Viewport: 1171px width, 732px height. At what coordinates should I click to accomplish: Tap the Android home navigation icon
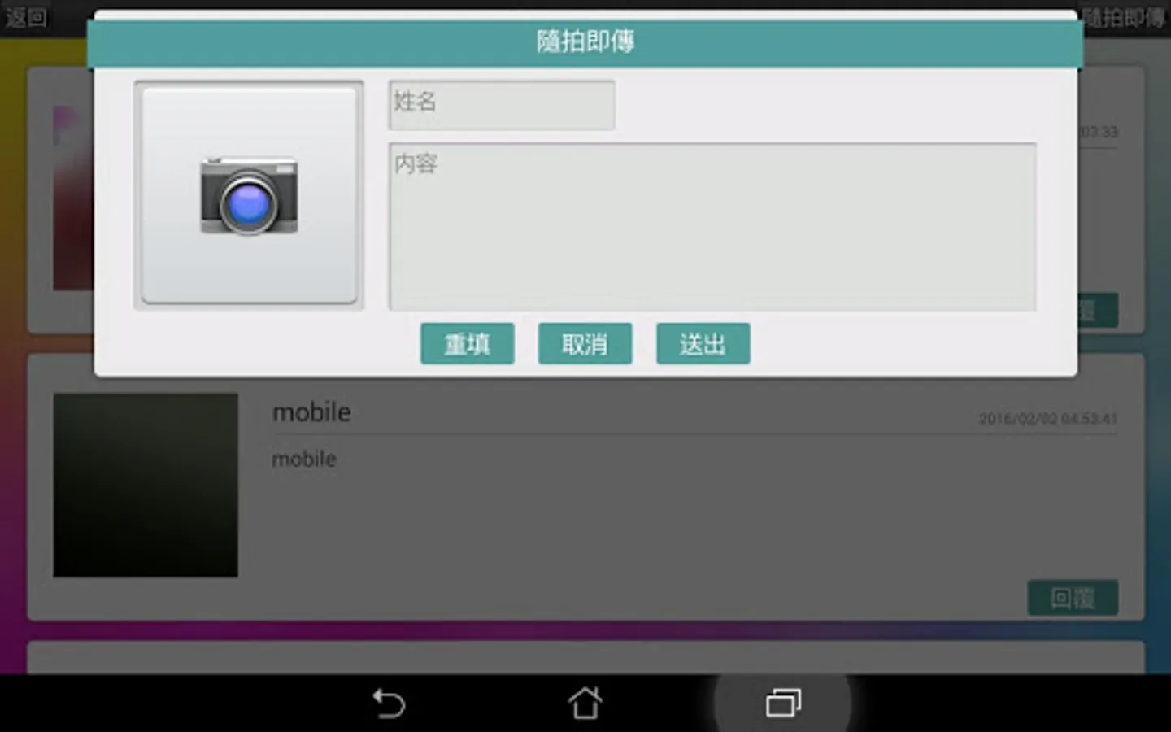[585, 703]
